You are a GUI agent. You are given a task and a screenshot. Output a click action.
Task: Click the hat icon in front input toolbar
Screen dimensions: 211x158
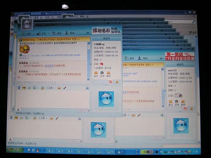point(59,88)
